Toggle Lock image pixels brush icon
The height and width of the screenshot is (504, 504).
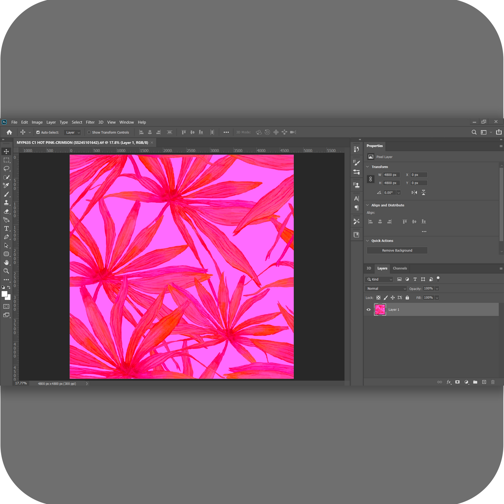click(x=386, y=298)
